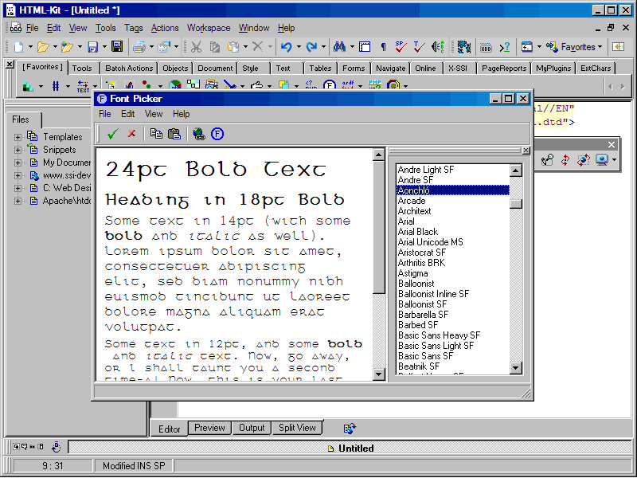637x478 pixels.
Task: Switch to the ExtChars tab
Action: 595,69
